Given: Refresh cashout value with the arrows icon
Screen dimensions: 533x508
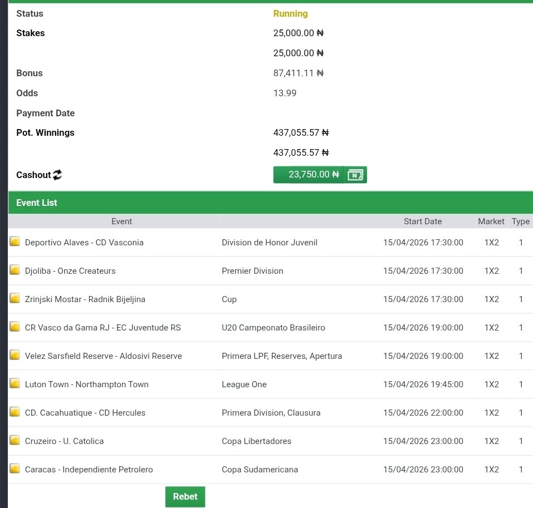Looking at the screenshot, I should 57,175.
